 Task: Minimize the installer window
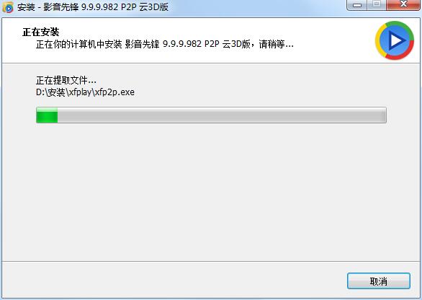(357, 5)
